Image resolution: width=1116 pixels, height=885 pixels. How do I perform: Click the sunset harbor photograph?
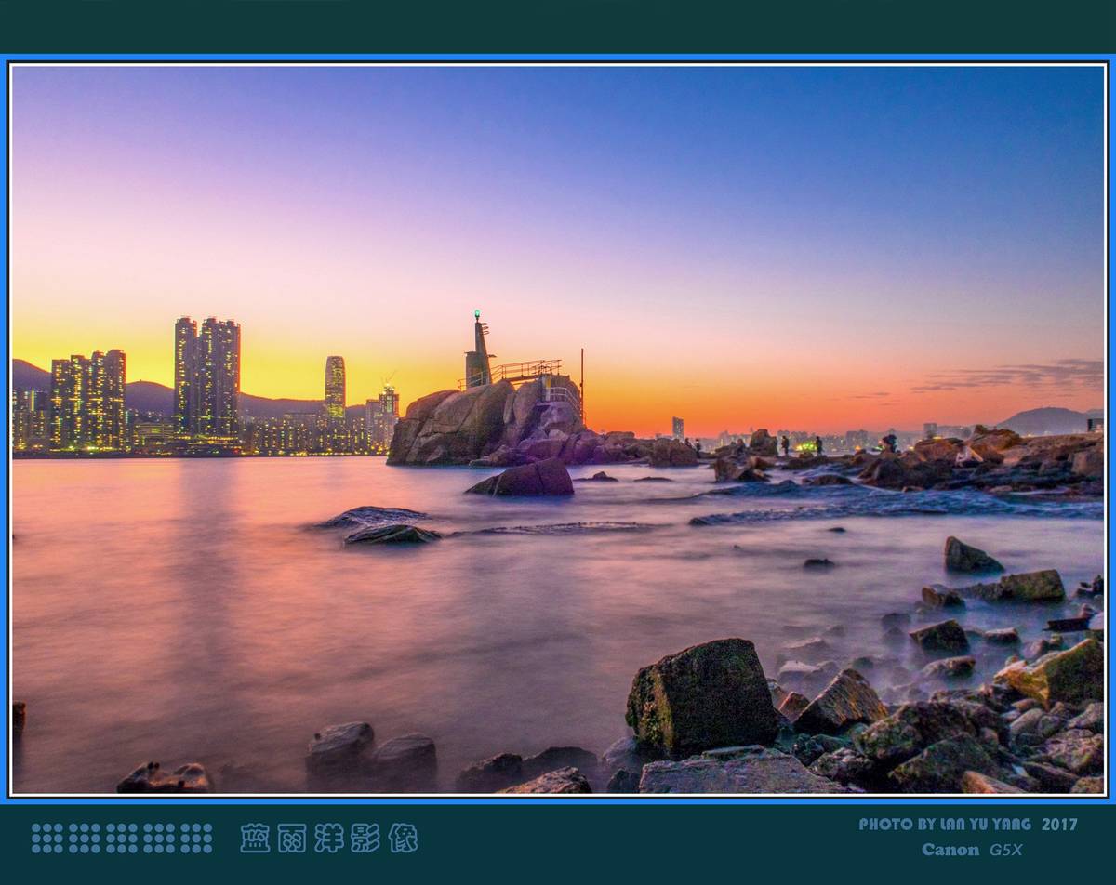click(x=558, y=429)
